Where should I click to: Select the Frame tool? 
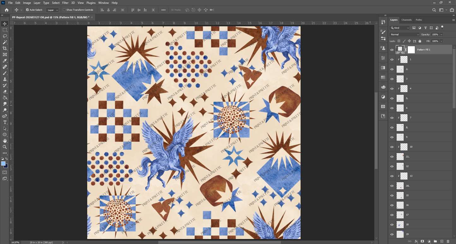[5, 54]
